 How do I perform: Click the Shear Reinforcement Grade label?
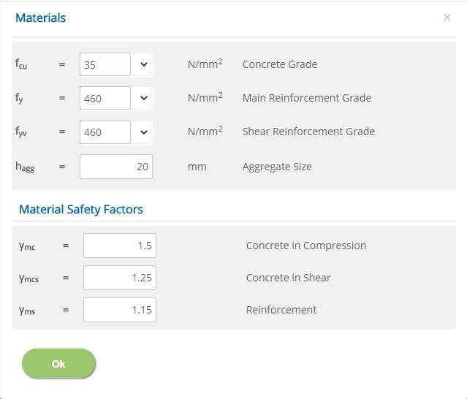coord(308,132)
